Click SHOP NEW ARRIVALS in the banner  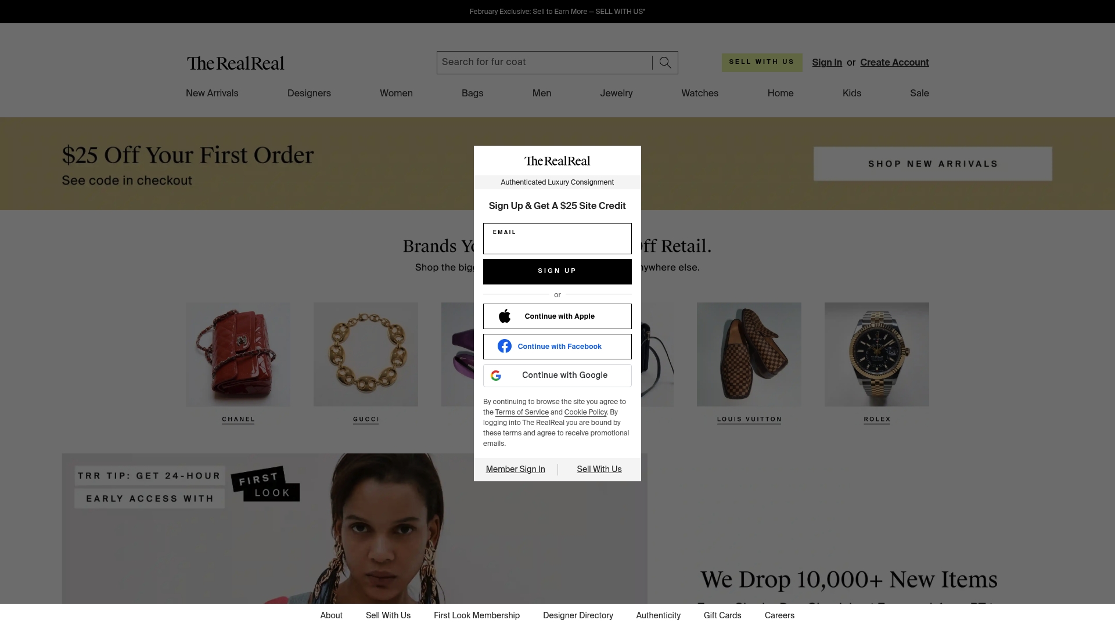point(932,164)
